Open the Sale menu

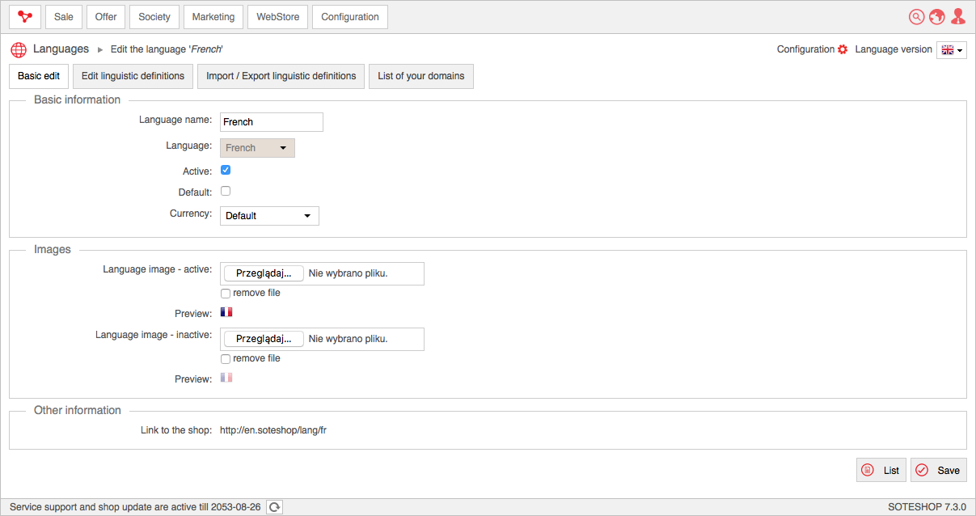(x=64, y=17)
